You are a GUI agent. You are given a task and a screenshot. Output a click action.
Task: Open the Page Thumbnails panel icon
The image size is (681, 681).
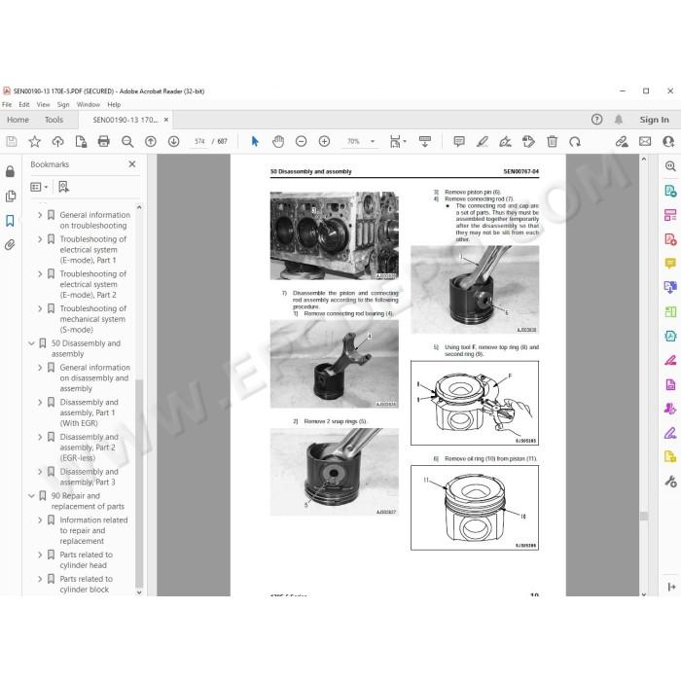[11, 197]
